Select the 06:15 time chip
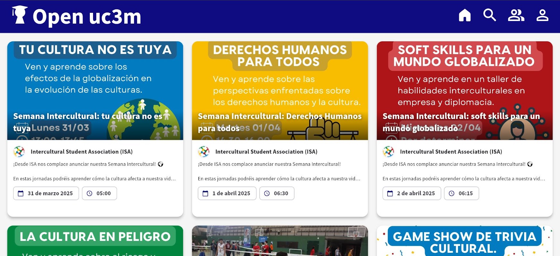Screen dimensions: 560x256 461,193
